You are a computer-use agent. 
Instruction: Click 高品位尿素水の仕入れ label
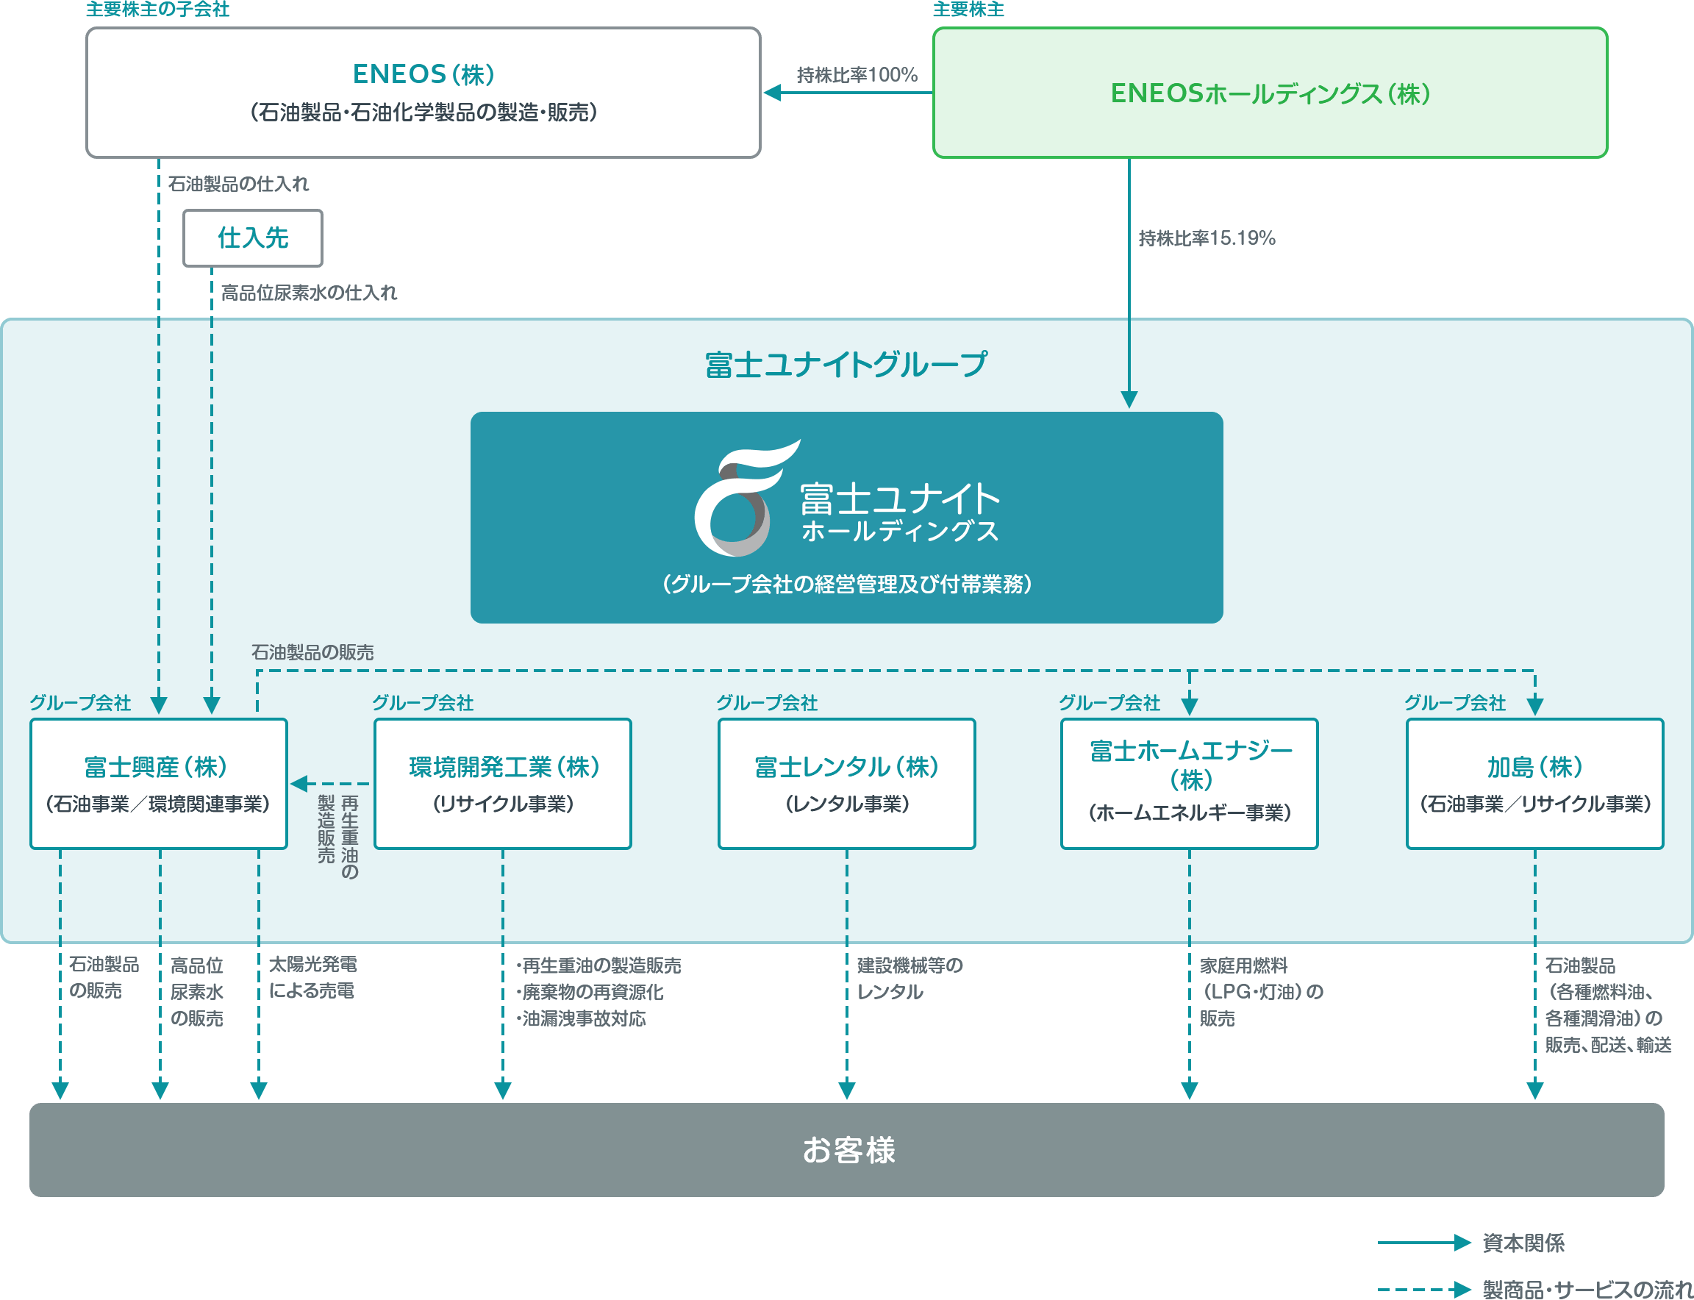(x=309, y=293)
